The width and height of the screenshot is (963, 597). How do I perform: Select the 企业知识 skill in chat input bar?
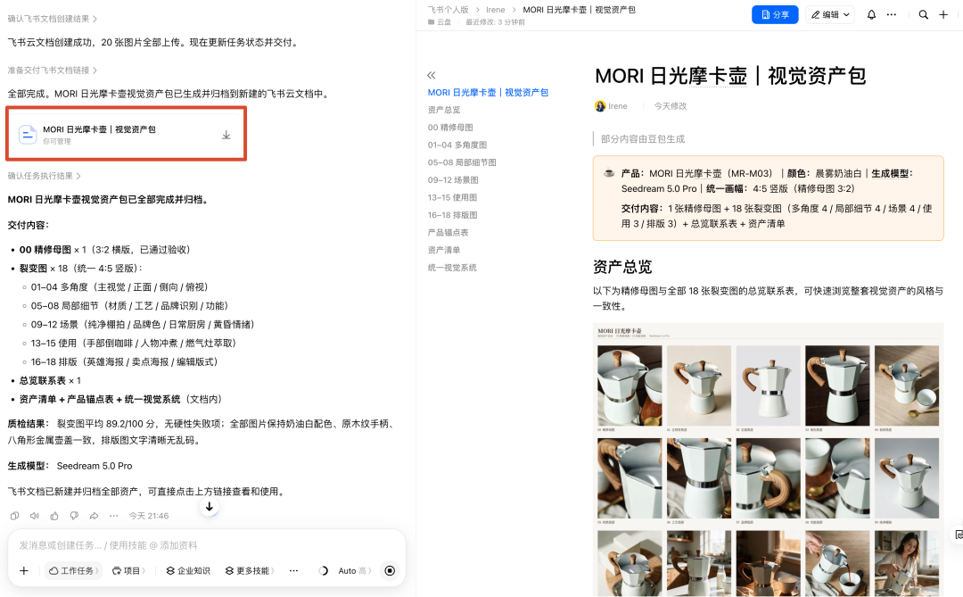pos(188,570)
